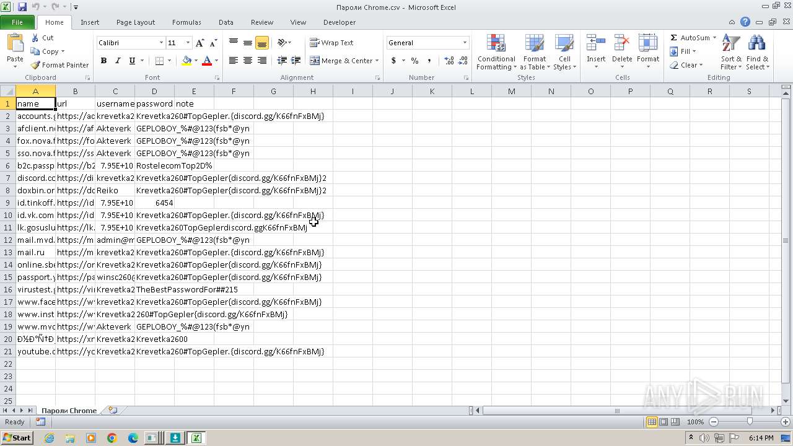Screen dimensions: 793x446
Task: Click the vertical scrollbar thumb
Action: (786, 240)
